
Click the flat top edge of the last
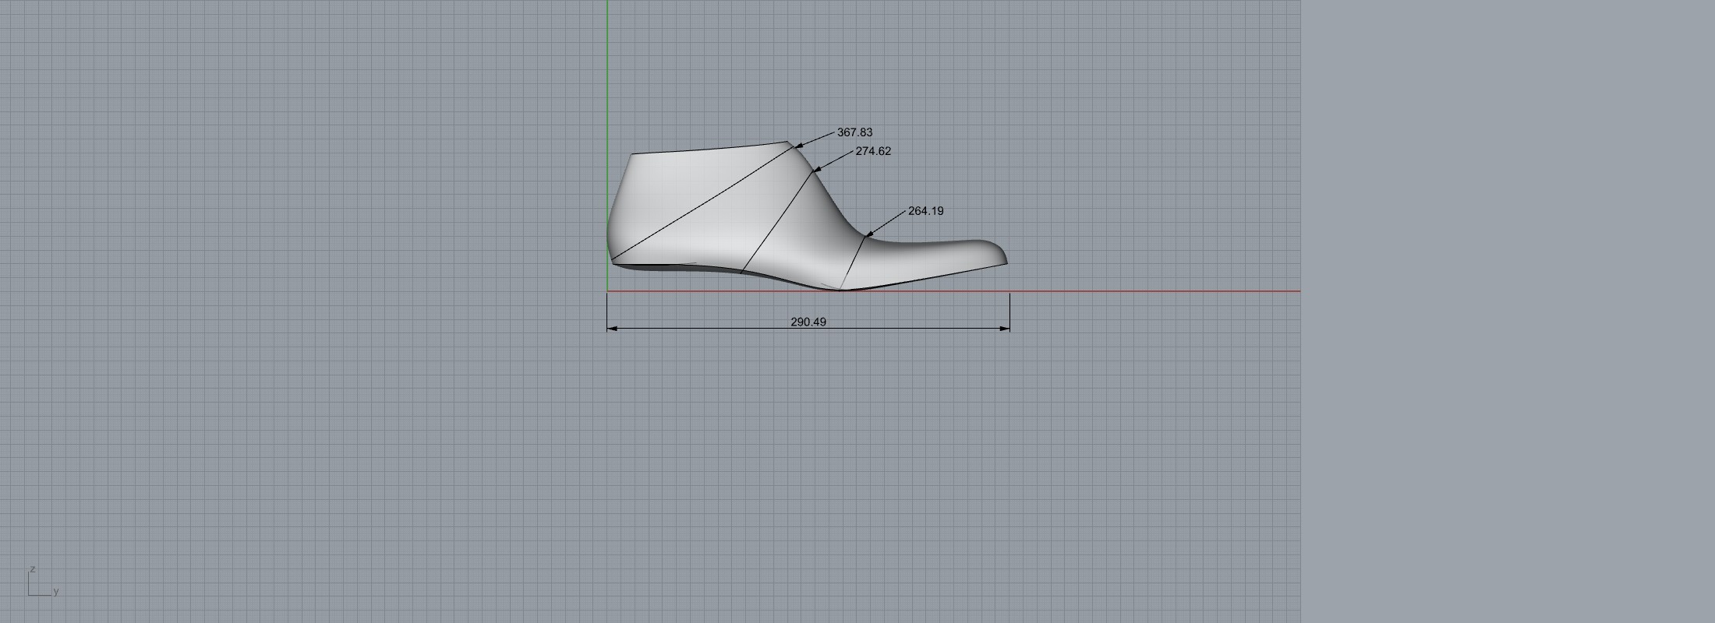pos(709,149)
